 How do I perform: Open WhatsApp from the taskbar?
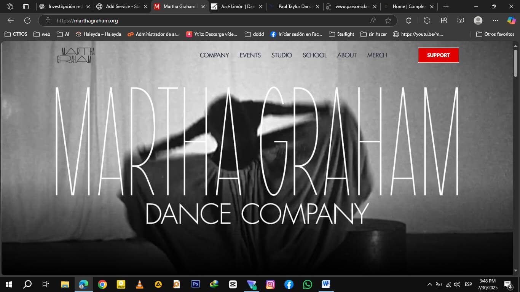click(307, 284)
